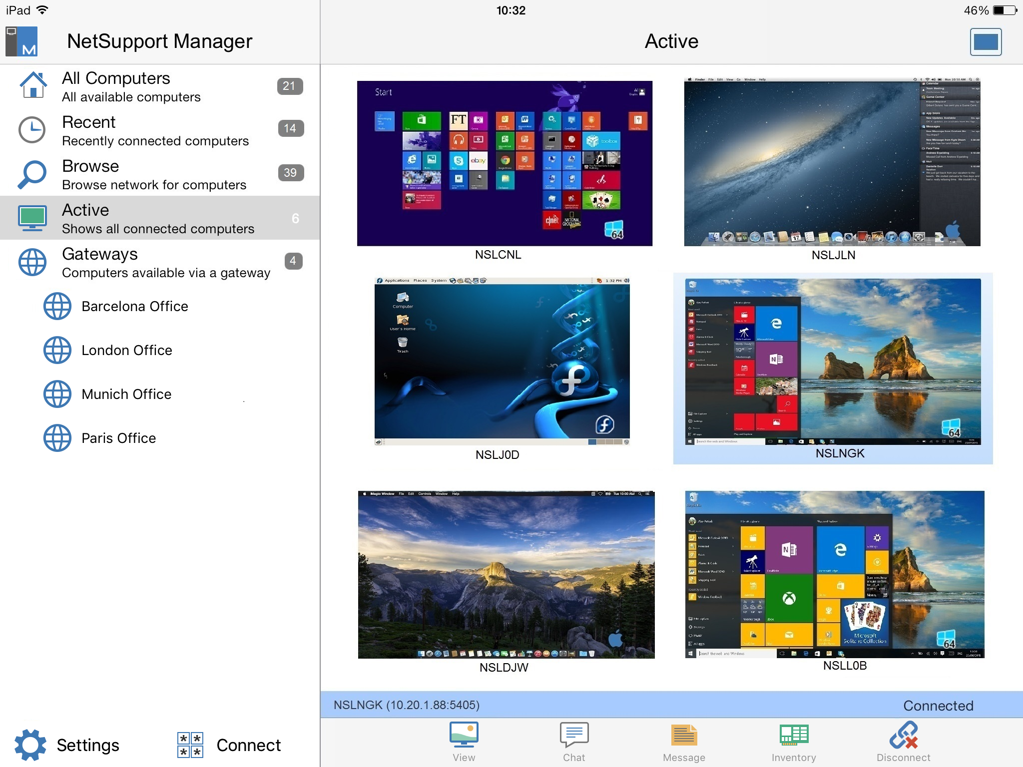Viewport: 1023px width, 767px height.
Task: Click the NetSupport Manager logo
Action: 22,41
